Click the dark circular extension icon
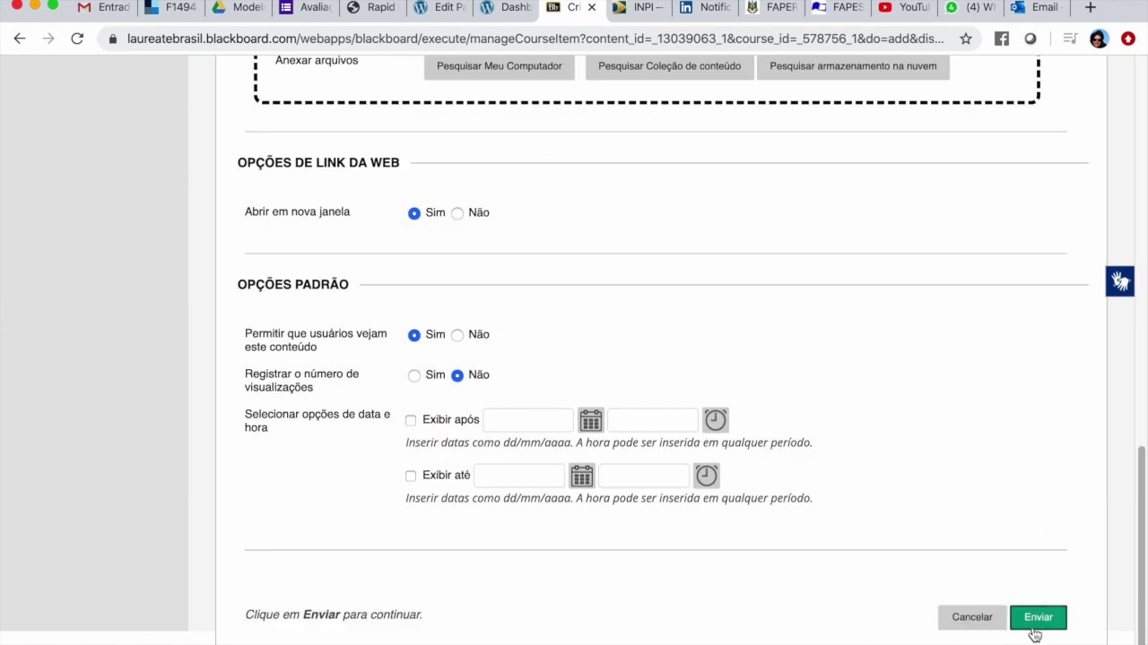Viewport: 1148px width, 645px height. point(1031,39)
